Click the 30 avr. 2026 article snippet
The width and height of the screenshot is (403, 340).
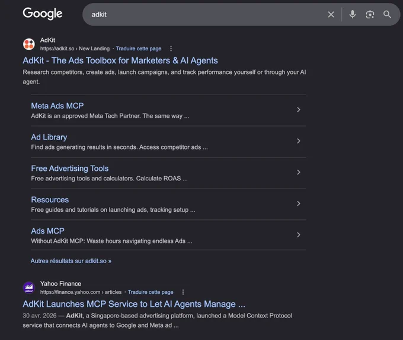click(x=157, y=320)
